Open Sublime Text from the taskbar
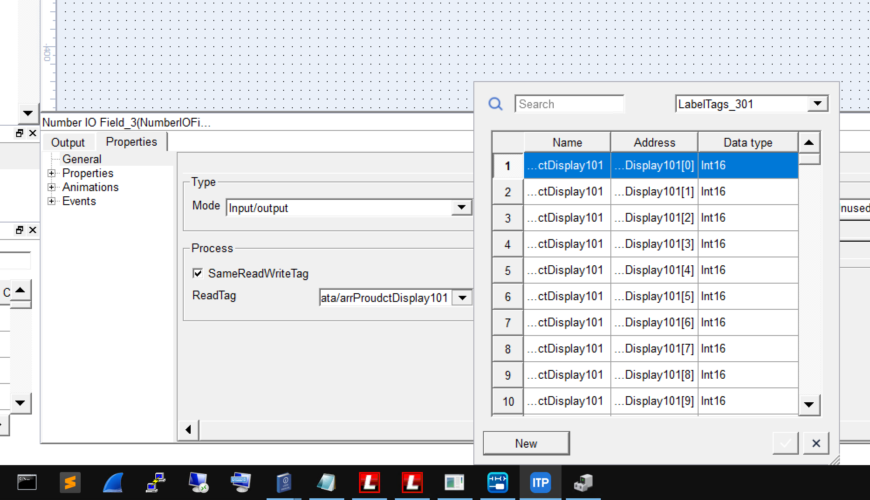870x500 pixels. [x=70, y=483]
